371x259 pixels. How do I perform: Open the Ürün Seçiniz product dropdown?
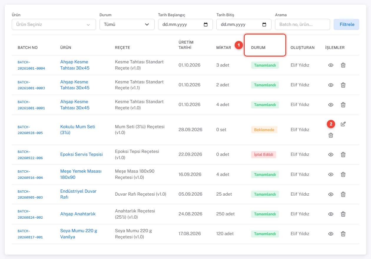tap(54, 24)
